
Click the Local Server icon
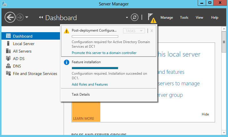(8, 43)
